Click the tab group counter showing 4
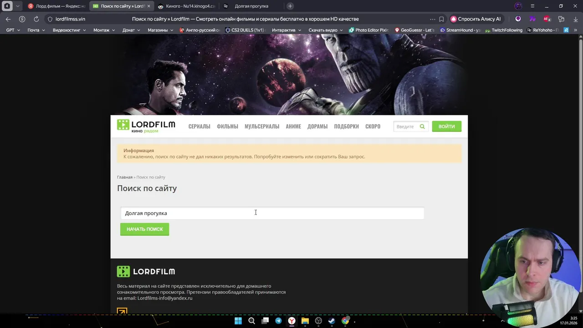This screenshot has width=583, height=328. pos(7,6)
